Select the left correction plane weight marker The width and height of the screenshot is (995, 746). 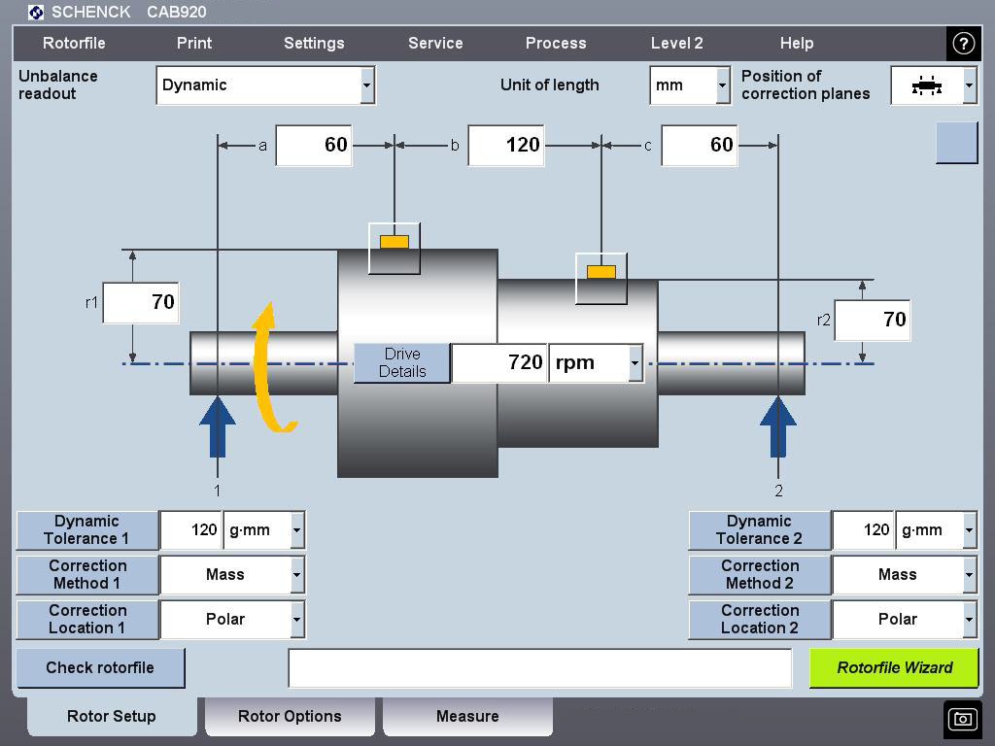coord(395,243)
